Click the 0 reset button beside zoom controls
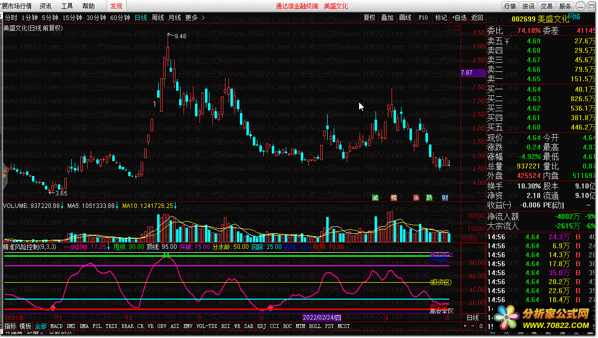Viewport: 598px width, 338px height. (481, 326)
